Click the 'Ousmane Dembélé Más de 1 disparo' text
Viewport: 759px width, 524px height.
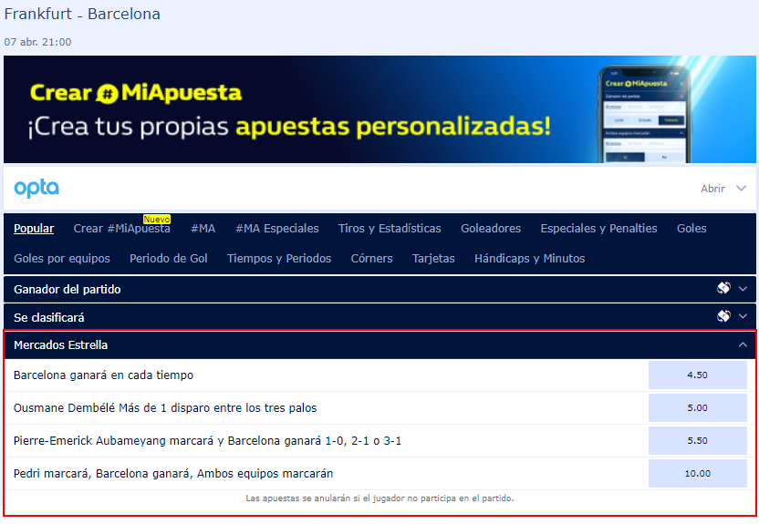click(x=165, y=408)
